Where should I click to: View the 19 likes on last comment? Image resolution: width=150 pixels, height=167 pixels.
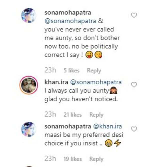pos(72,159)
